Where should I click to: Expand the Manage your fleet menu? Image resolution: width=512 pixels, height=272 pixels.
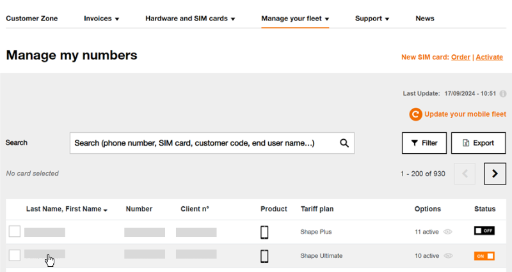point(295,19)
